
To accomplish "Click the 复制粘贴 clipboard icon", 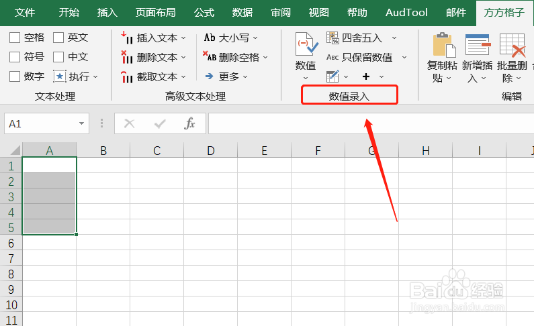I will [x=444, y=45].
